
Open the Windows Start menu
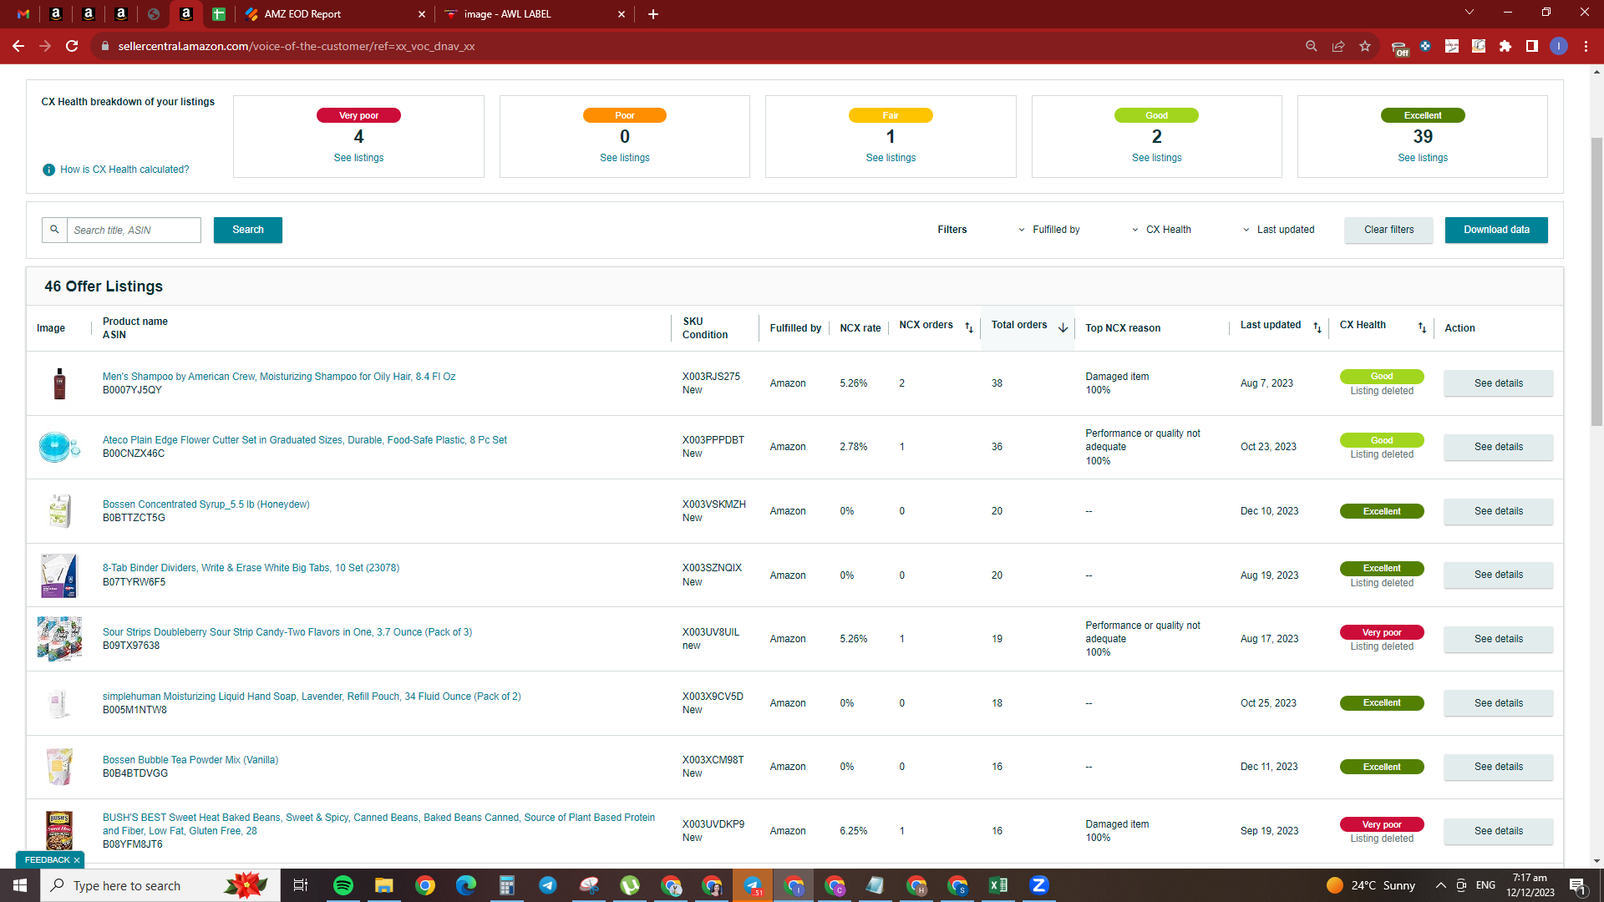click(20, 885)
